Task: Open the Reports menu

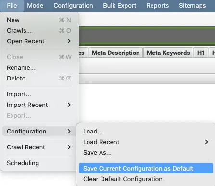Action: click(158, 6)
